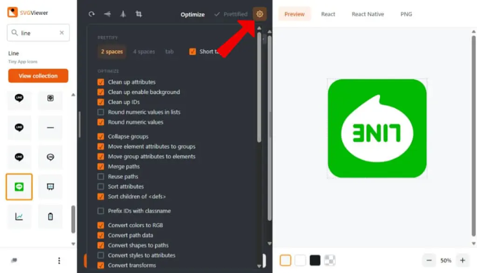Uncheck Clean up attributes option

coord(101,82)
